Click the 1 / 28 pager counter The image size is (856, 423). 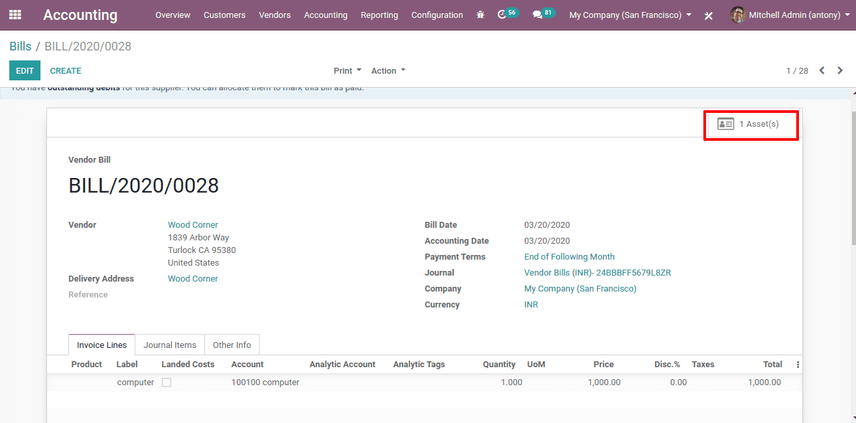click(x=797, y=70)
